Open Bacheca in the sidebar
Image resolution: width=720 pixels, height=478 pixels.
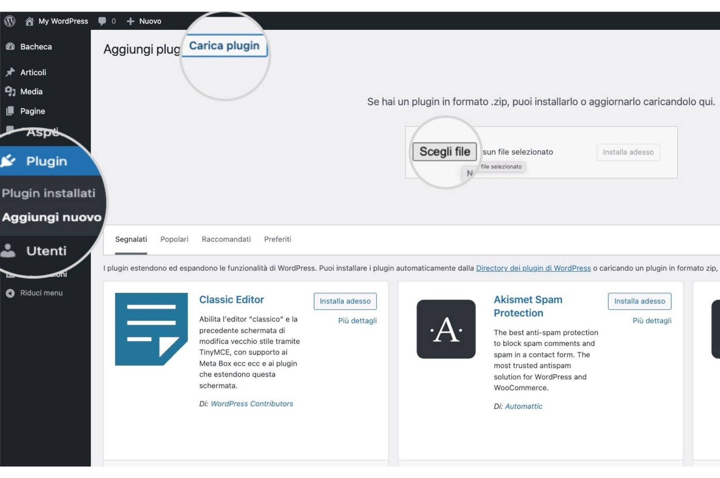click(36, 46)
